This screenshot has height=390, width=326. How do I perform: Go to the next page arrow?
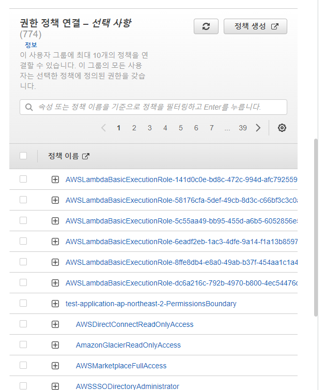point(258,128)
